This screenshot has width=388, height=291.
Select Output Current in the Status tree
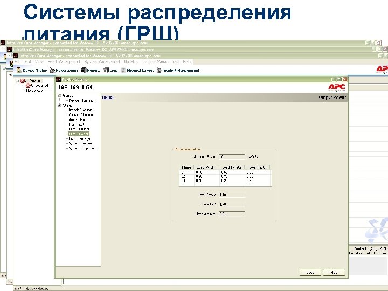coord(79,129)
